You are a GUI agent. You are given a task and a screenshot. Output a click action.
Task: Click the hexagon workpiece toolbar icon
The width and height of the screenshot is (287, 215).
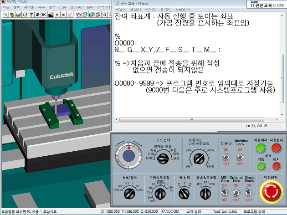pos(25,15)
